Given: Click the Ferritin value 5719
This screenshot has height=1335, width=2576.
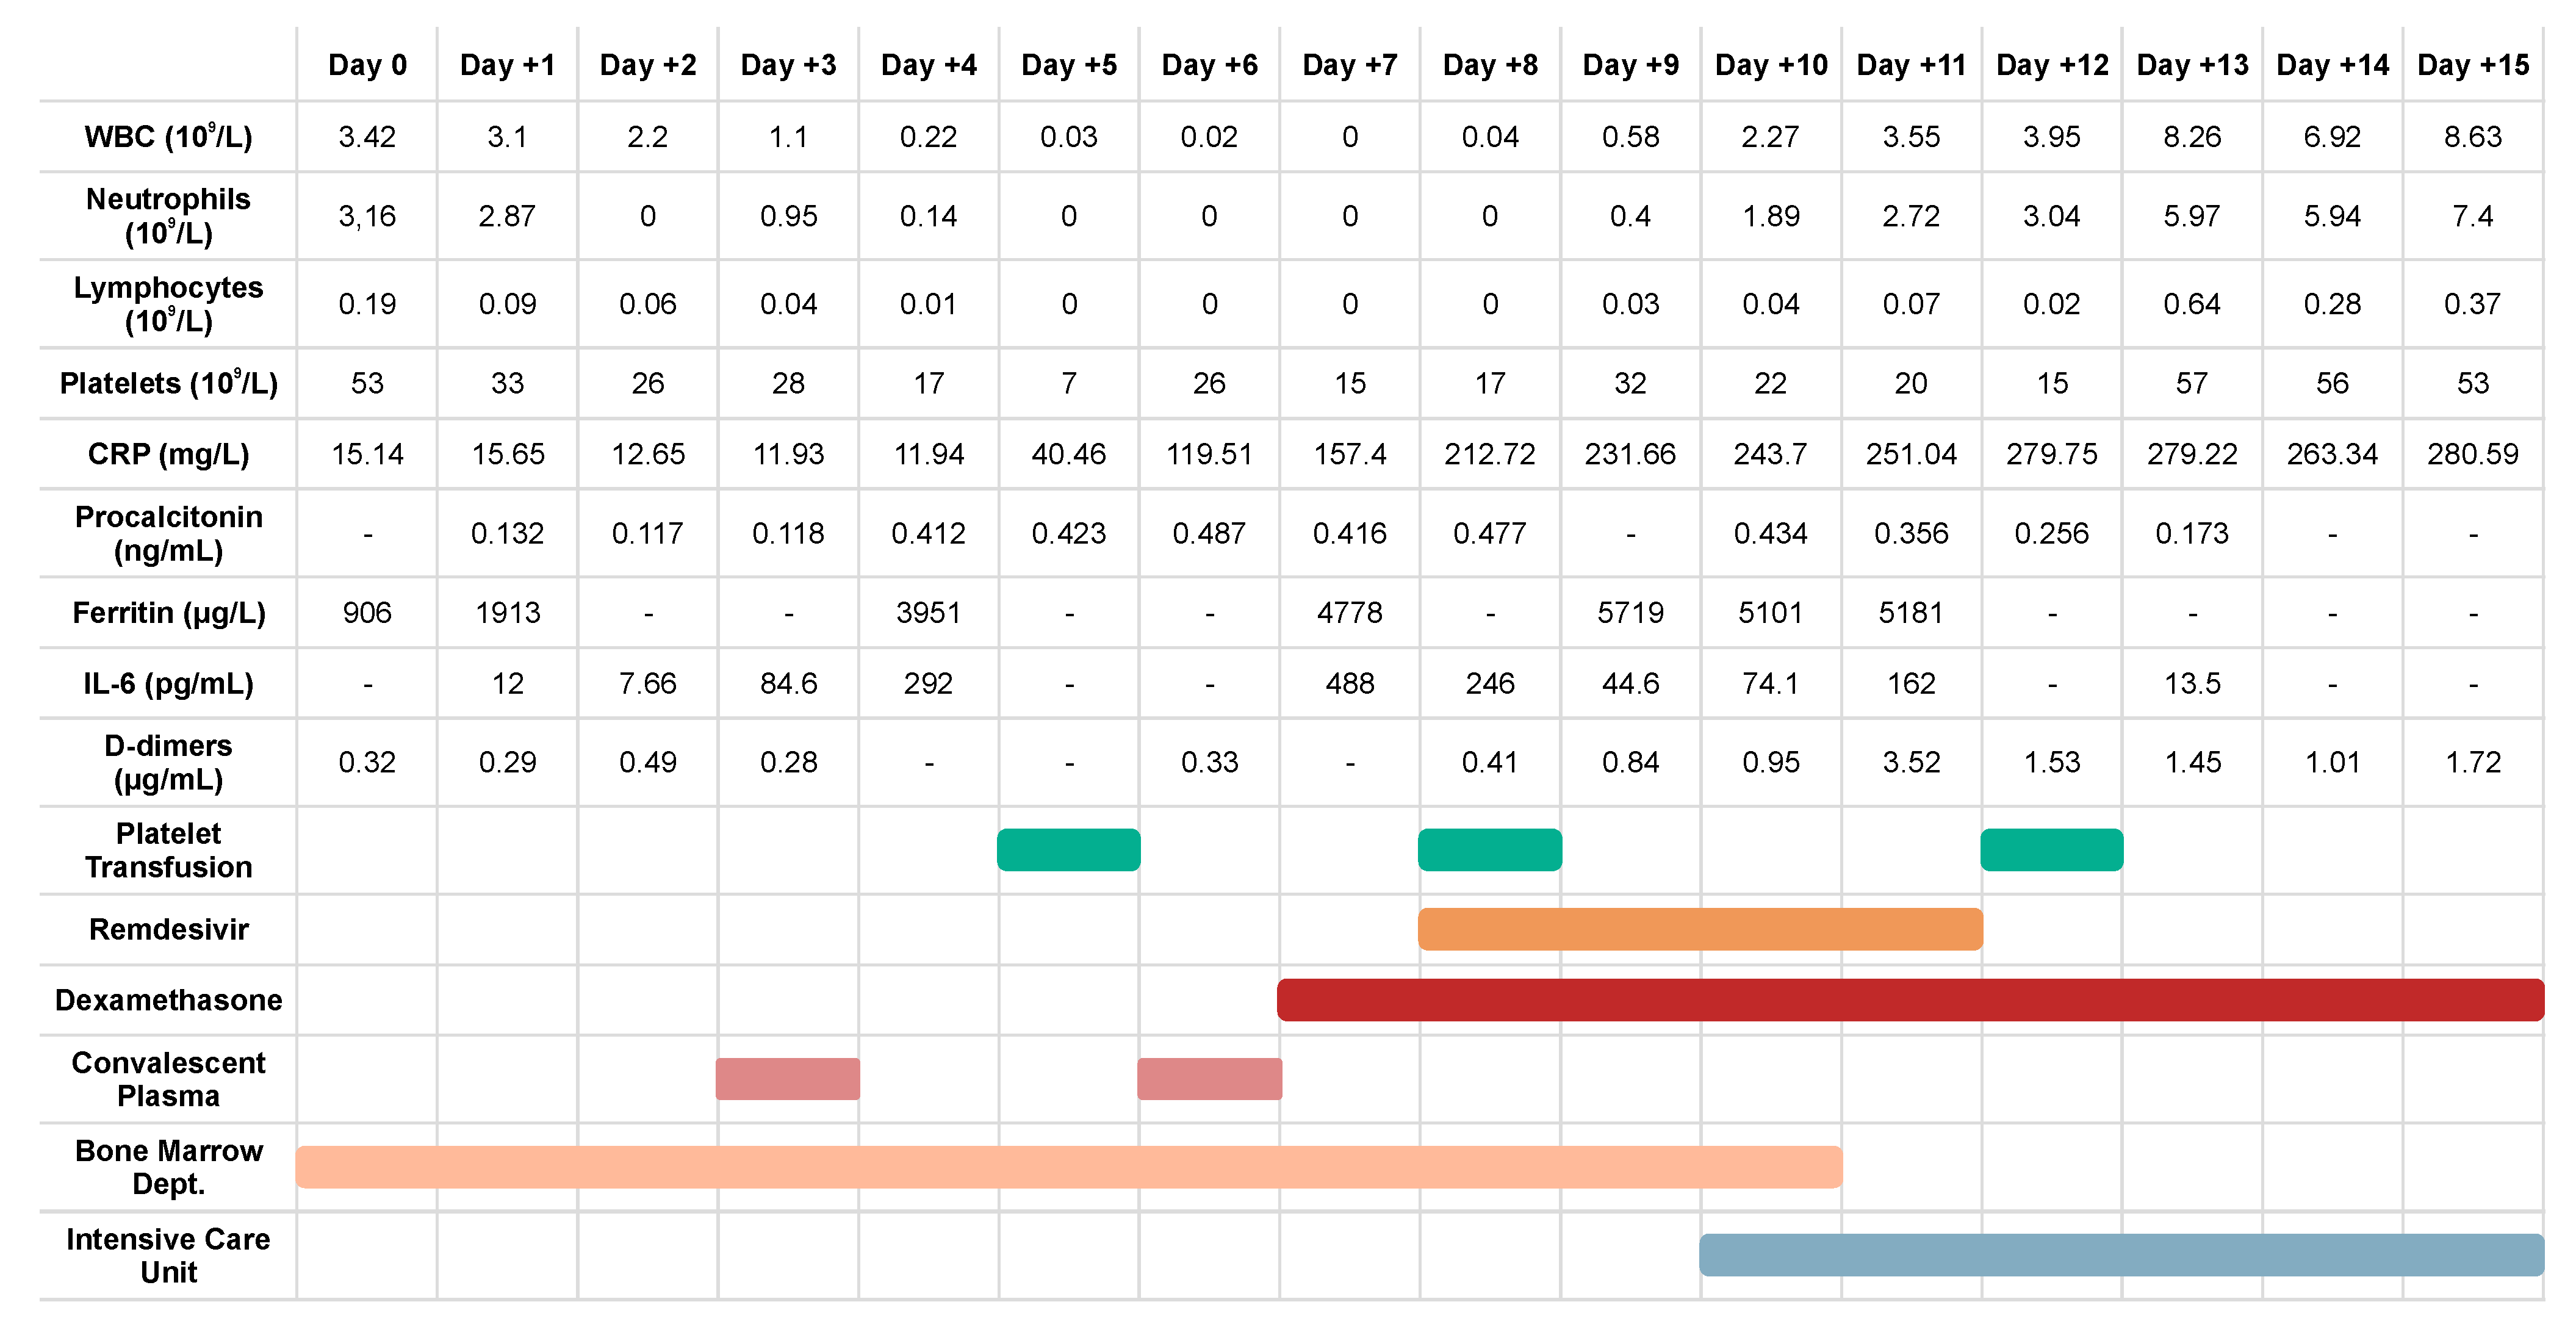Looking at the screenshot, I should pos(1630,612).
